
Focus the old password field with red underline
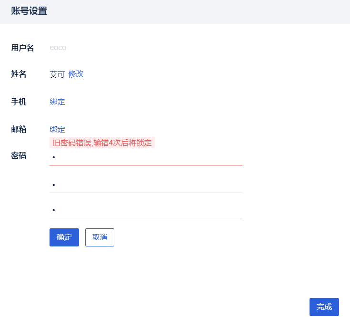[x=146, y=157]
